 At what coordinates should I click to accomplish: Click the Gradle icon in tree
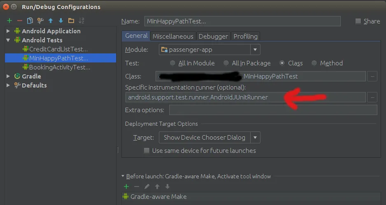pos(17,76)
